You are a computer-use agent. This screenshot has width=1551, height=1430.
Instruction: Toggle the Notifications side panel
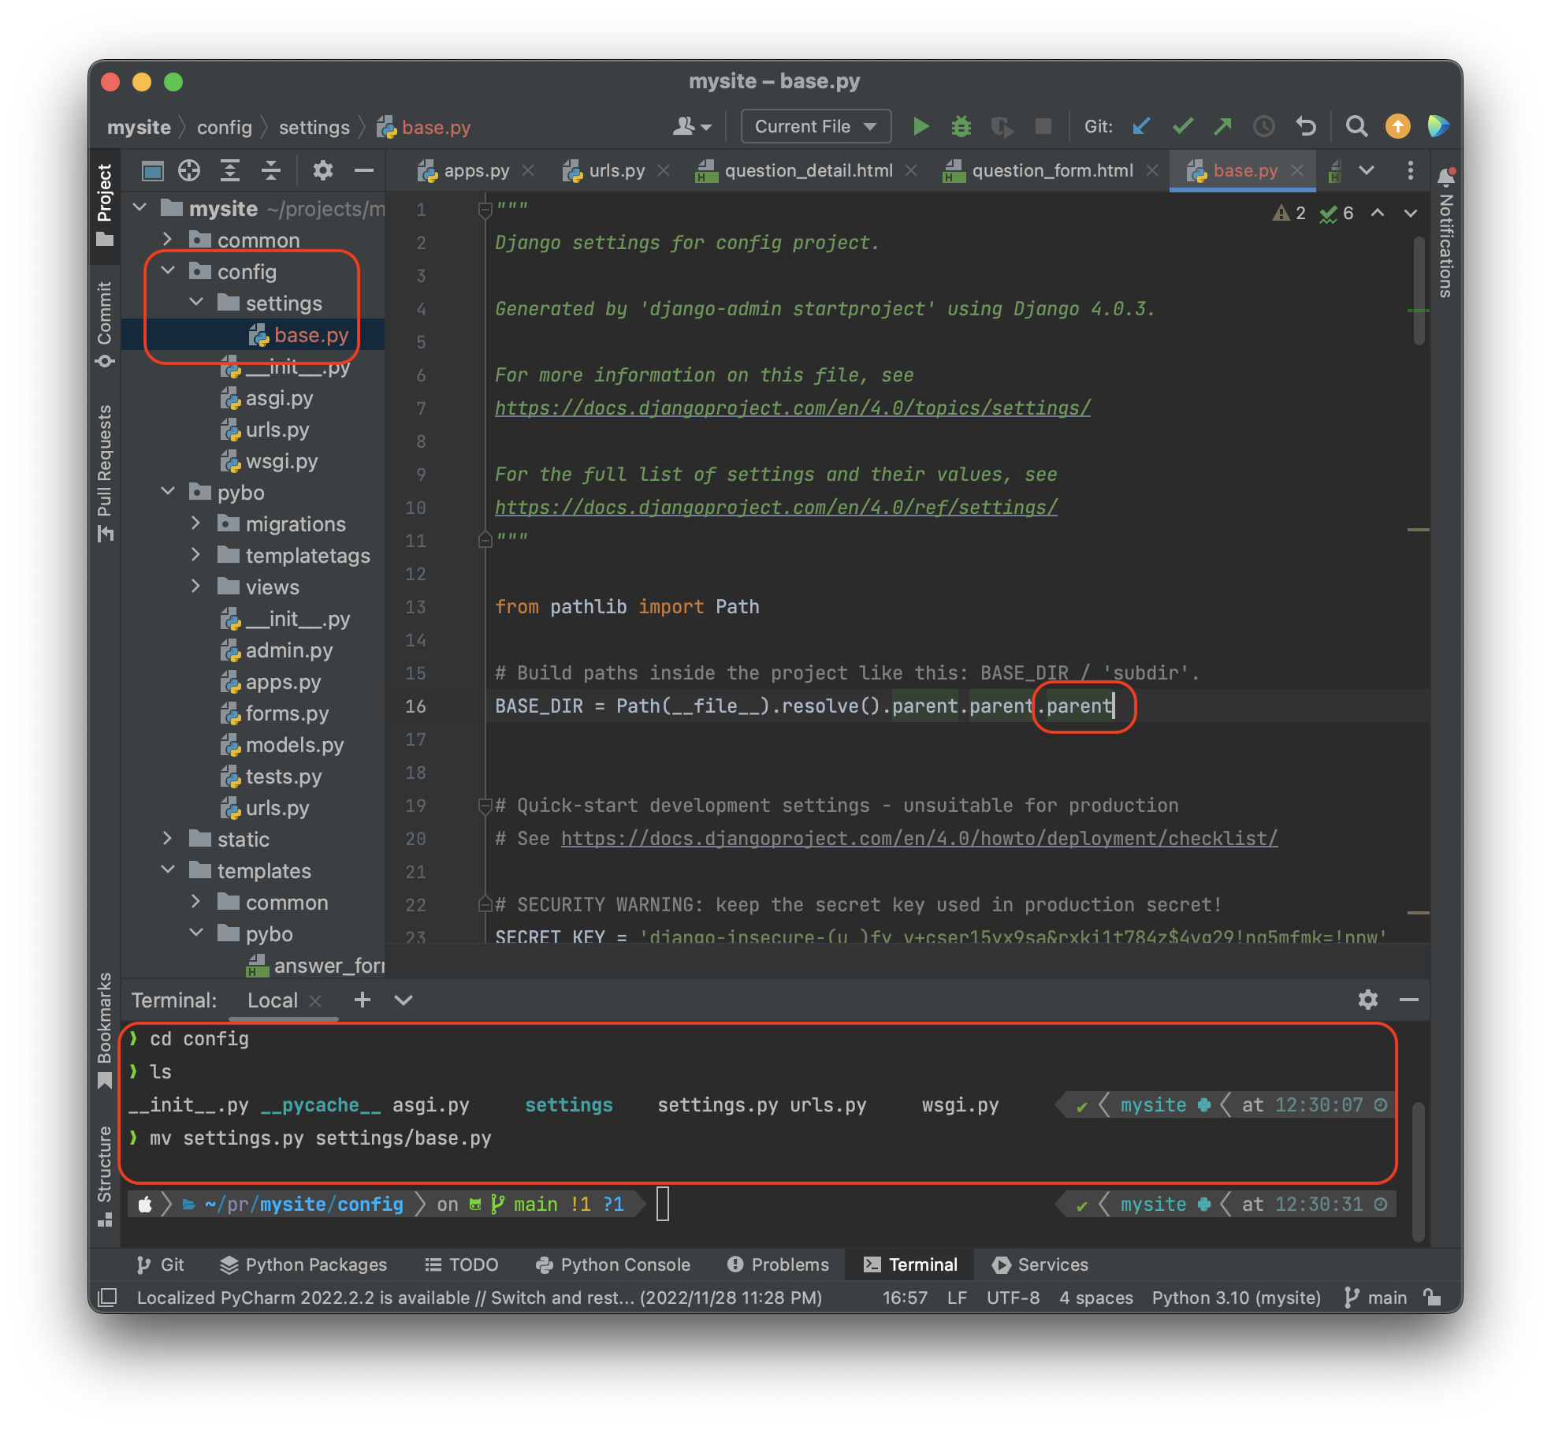coord(1445,235)
